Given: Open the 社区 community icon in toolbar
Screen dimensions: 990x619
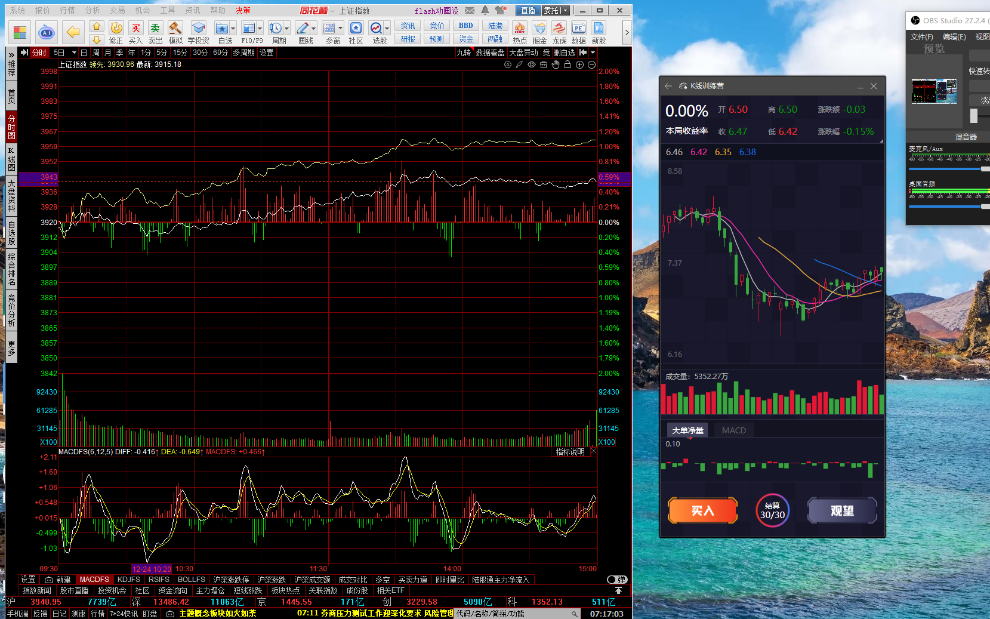Looking at the screenshot, I should (x=356, y=29).
